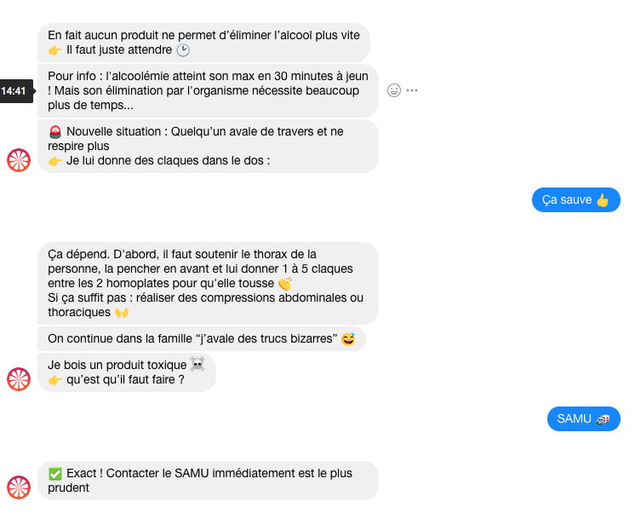Click the 14:41 timestamp label
Viewport: 635px width, 519px height.
pyautogui.click(x=14, y=90)
